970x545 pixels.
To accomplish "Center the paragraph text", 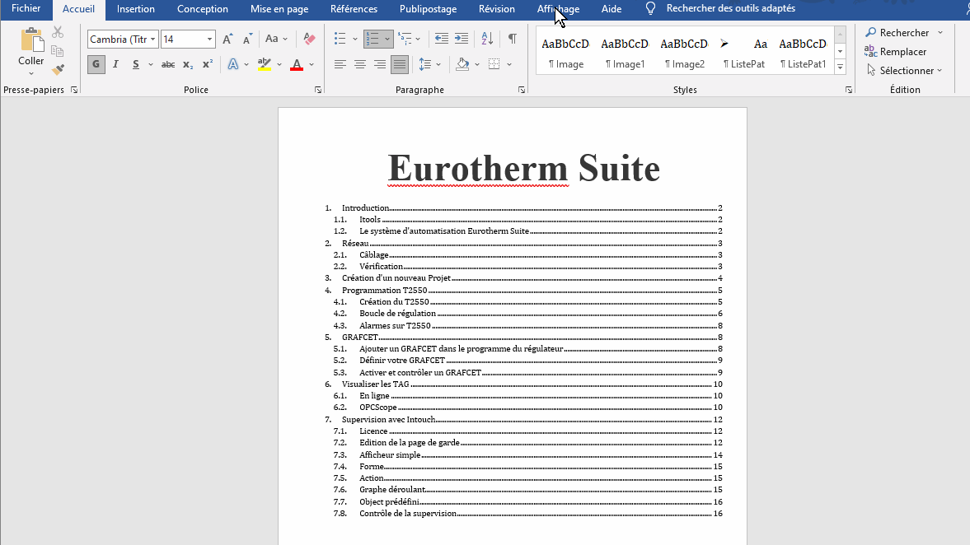I will click(360, 64).
